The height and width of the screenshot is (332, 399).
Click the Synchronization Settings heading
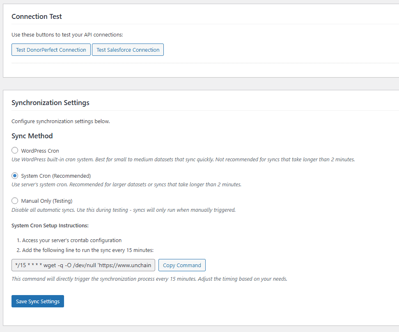tap(50, 103)
